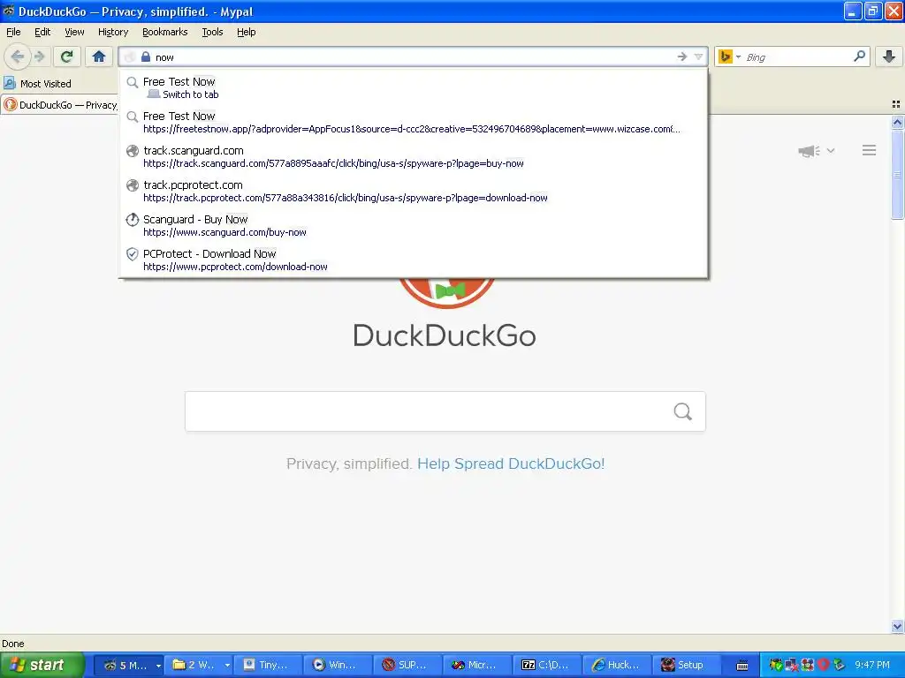Click the 9:47 PM system clock

pyautogui.click(x=872, y=665)
